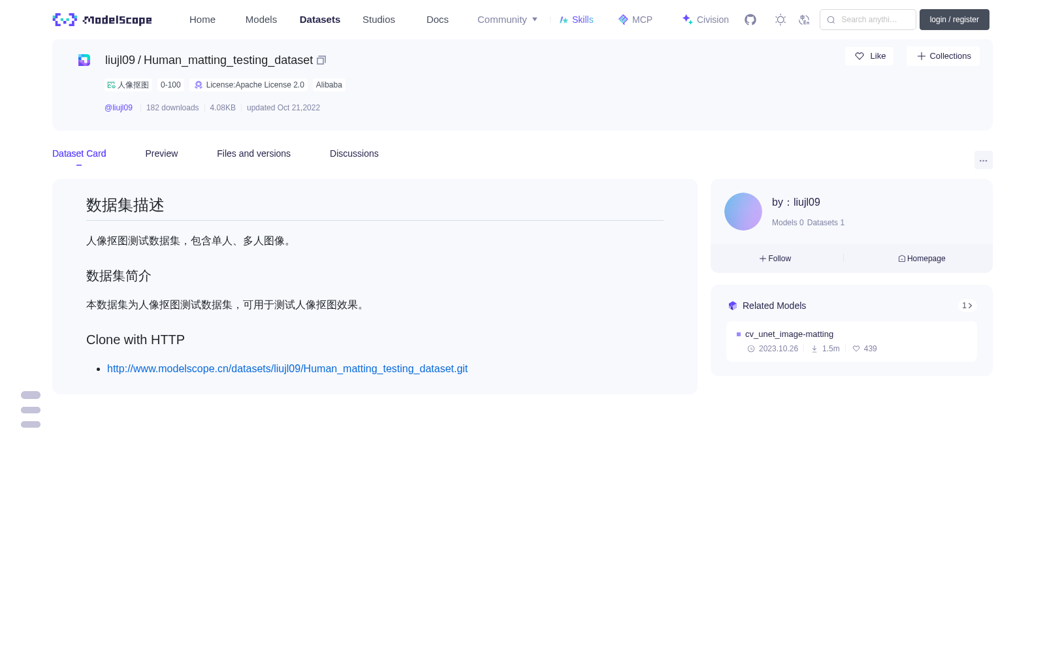Click the 1.5m downloads count
The width and height of the screenshot is (1045, 653).
click(x=831, y=349)
